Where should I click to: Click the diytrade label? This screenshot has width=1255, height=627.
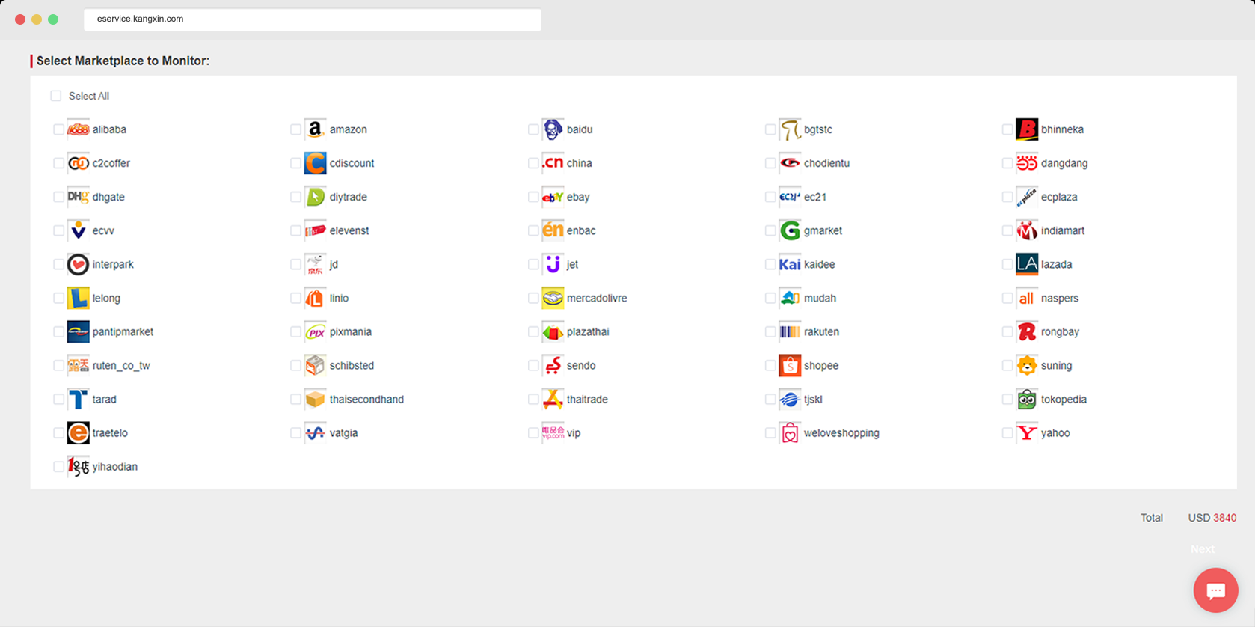pyautogui.click(x=349, y=197)
